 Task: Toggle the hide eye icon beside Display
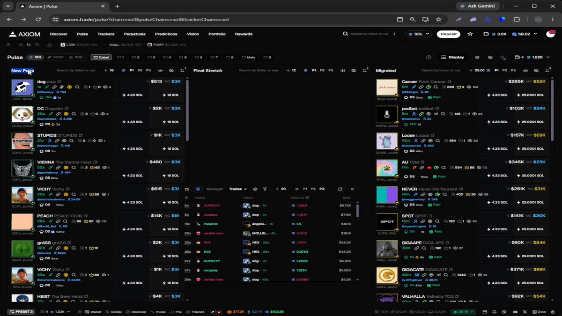tap(490, 57)
